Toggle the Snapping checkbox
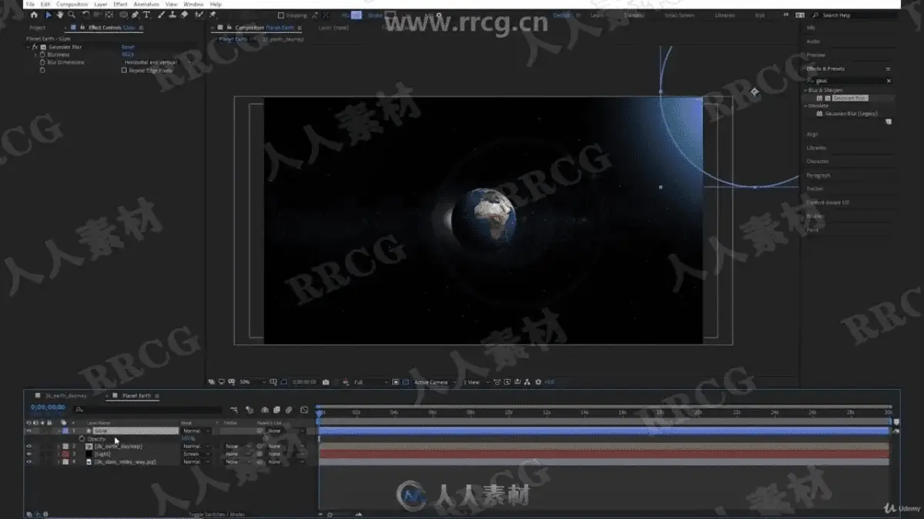The width and height of the screenshot is (924, 519). pos(281,15)
